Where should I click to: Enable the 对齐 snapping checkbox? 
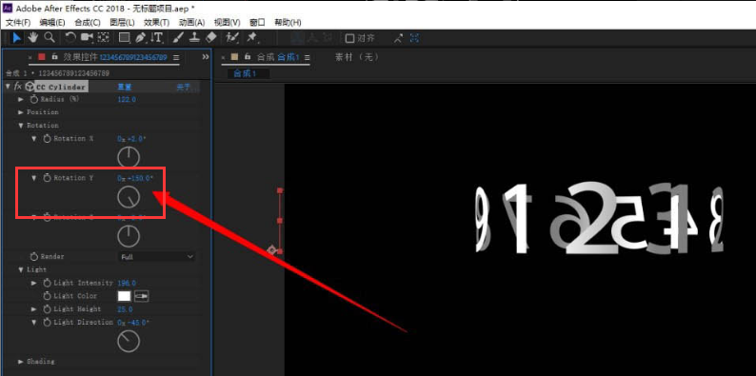(x=350, y=38)
